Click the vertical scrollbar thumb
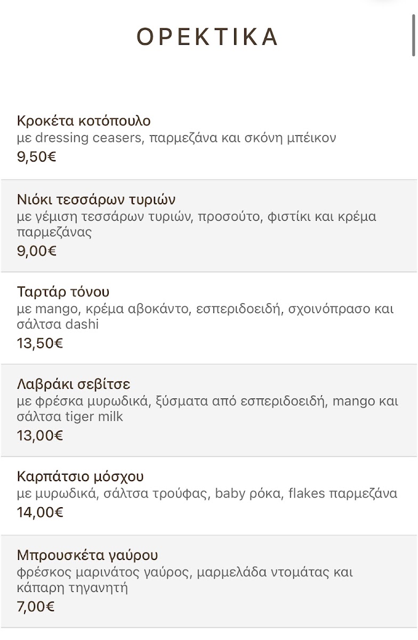This screenshot has width=418, height=640. (x=414, y=36)
